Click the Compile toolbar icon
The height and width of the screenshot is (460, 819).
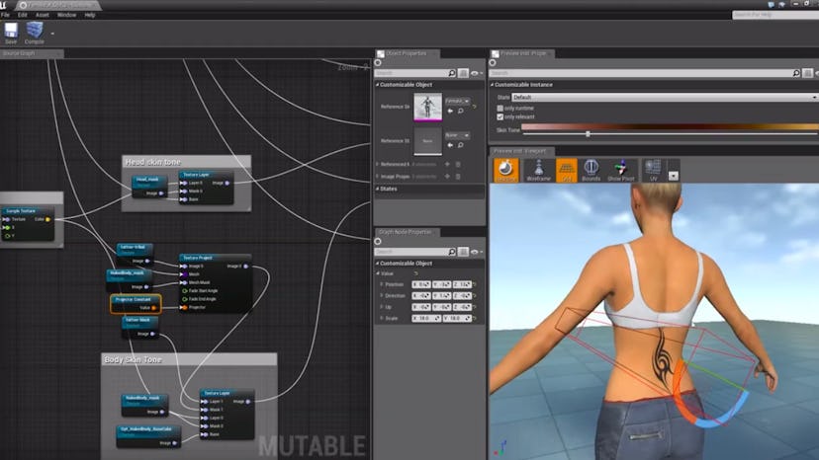(x=35, y=32)
